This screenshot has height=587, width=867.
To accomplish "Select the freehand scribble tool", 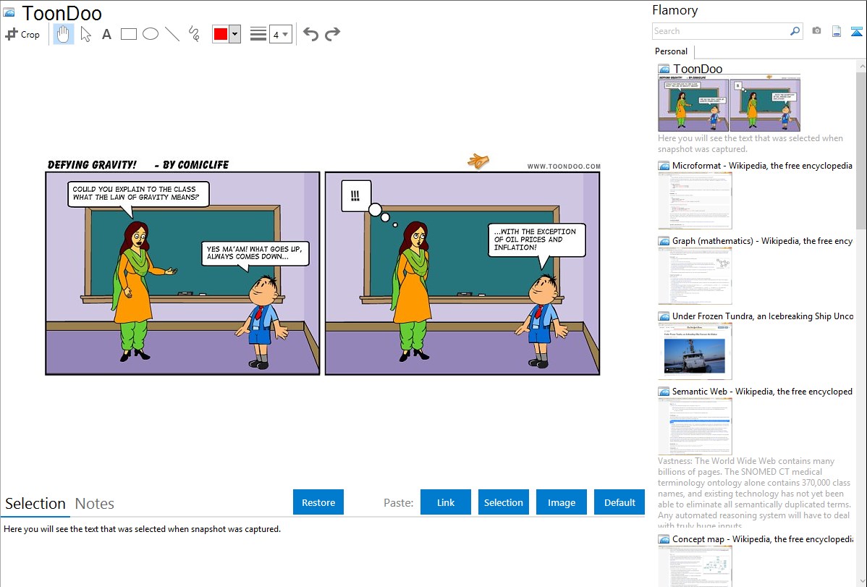I will (x=194, y=34).
